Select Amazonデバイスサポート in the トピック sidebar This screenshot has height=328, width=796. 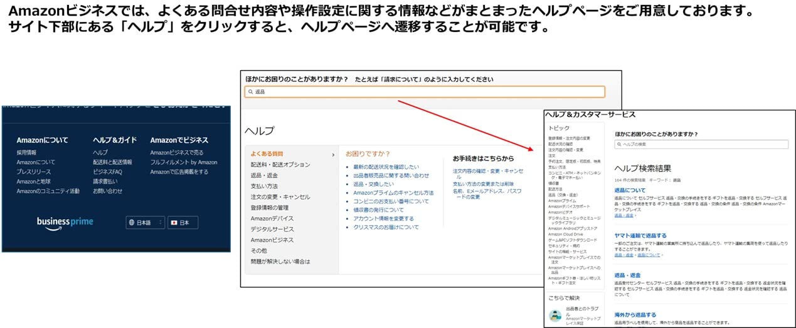569,206
